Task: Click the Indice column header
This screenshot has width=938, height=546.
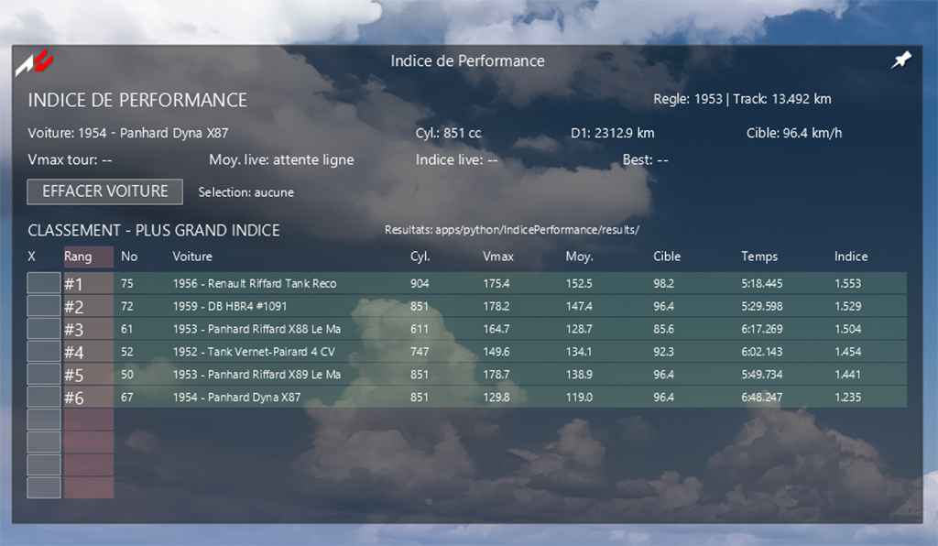Action: 851,256
